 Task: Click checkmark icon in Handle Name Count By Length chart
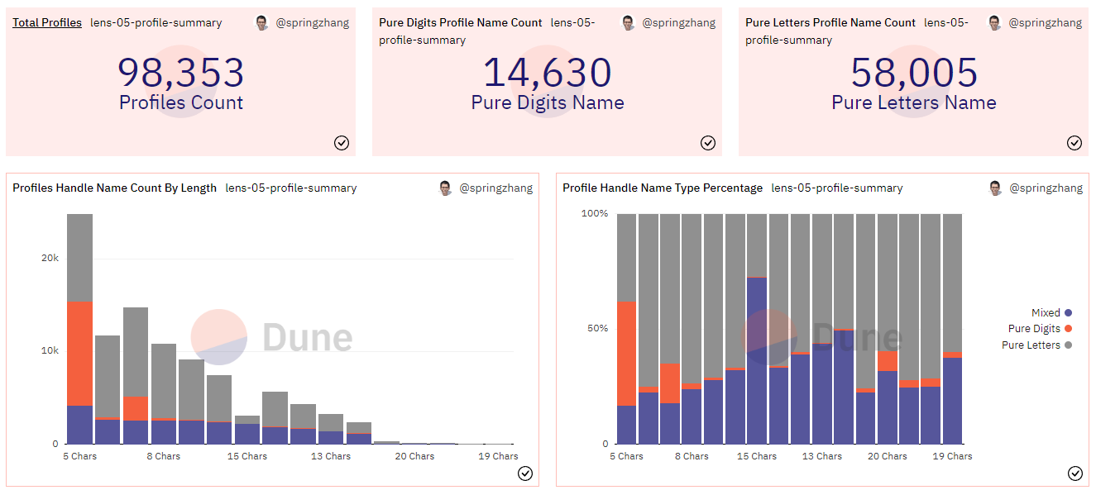click(525, 473)
